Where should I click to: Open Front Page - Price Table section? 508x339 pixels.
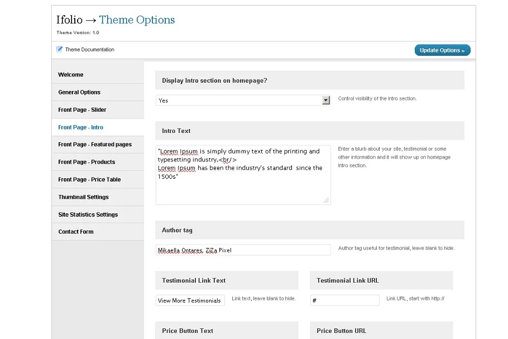coord(89,180)
